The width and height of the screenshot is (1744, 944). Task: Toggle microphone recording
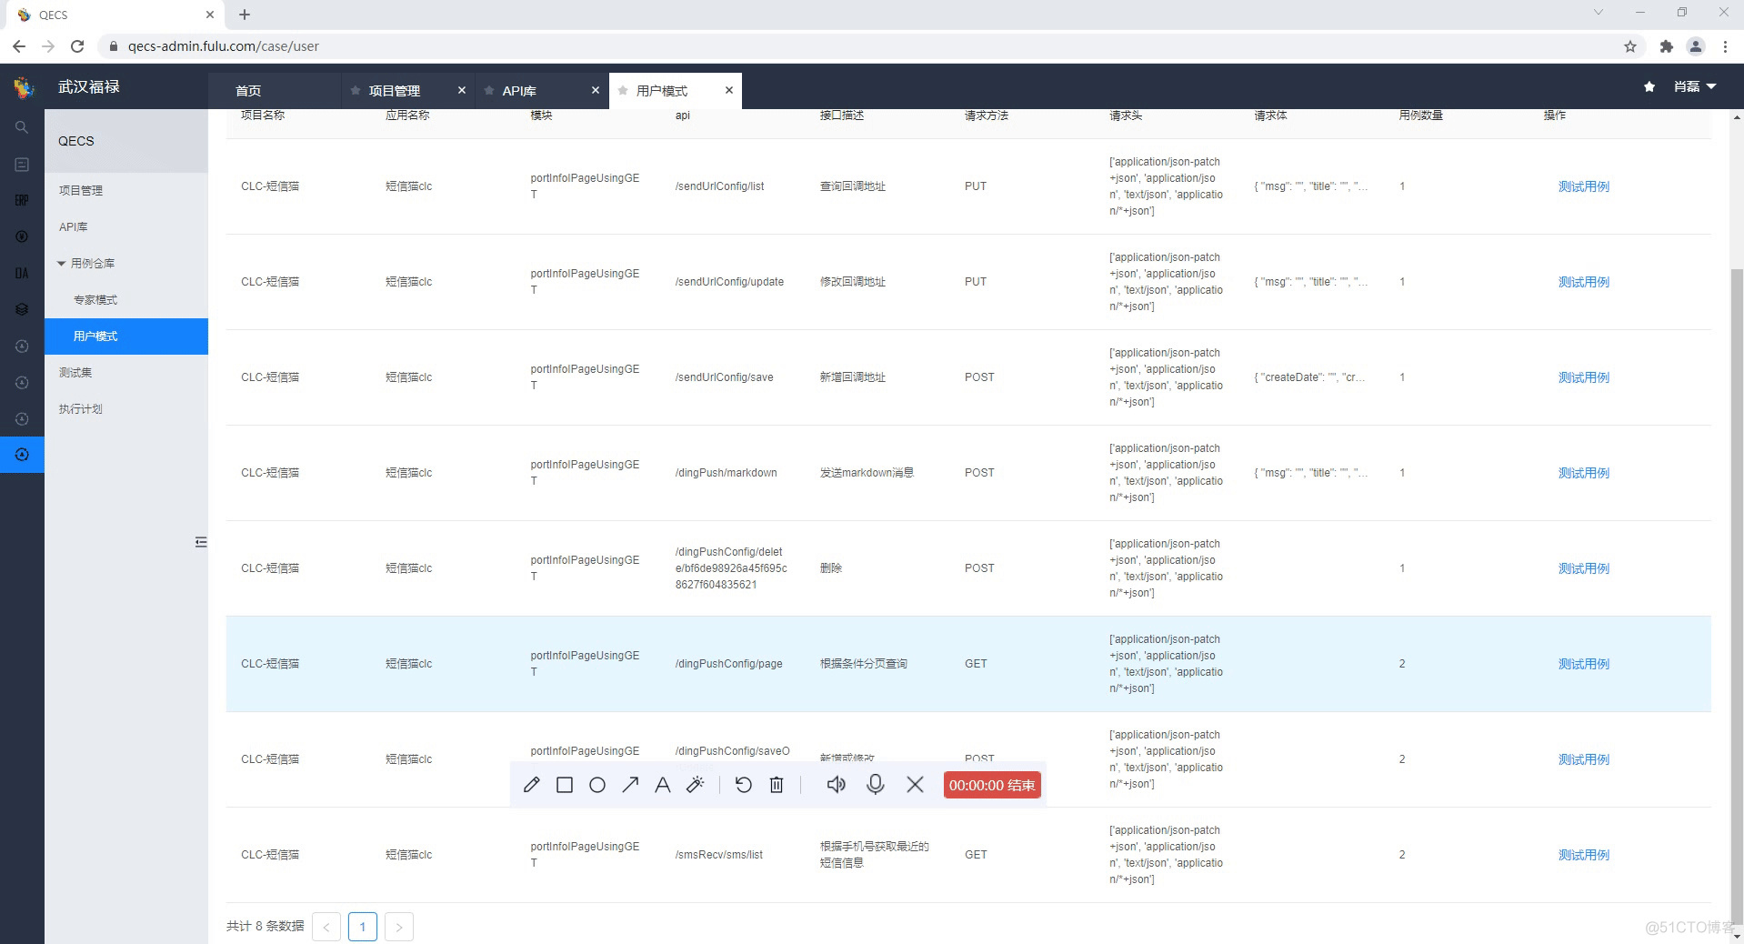(876, 785)
